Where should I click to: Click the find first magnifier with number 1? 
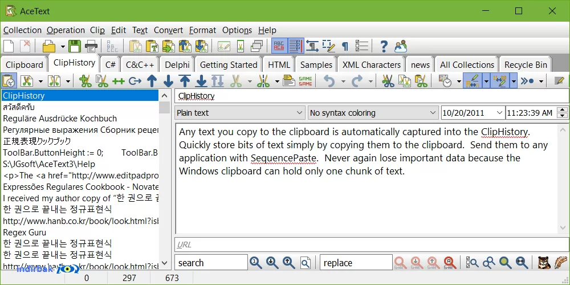coord(255,262)
